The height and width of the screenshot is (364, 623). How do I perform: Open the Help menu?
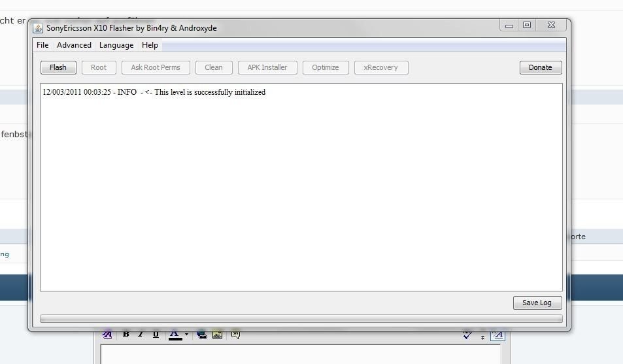(150, 45)
